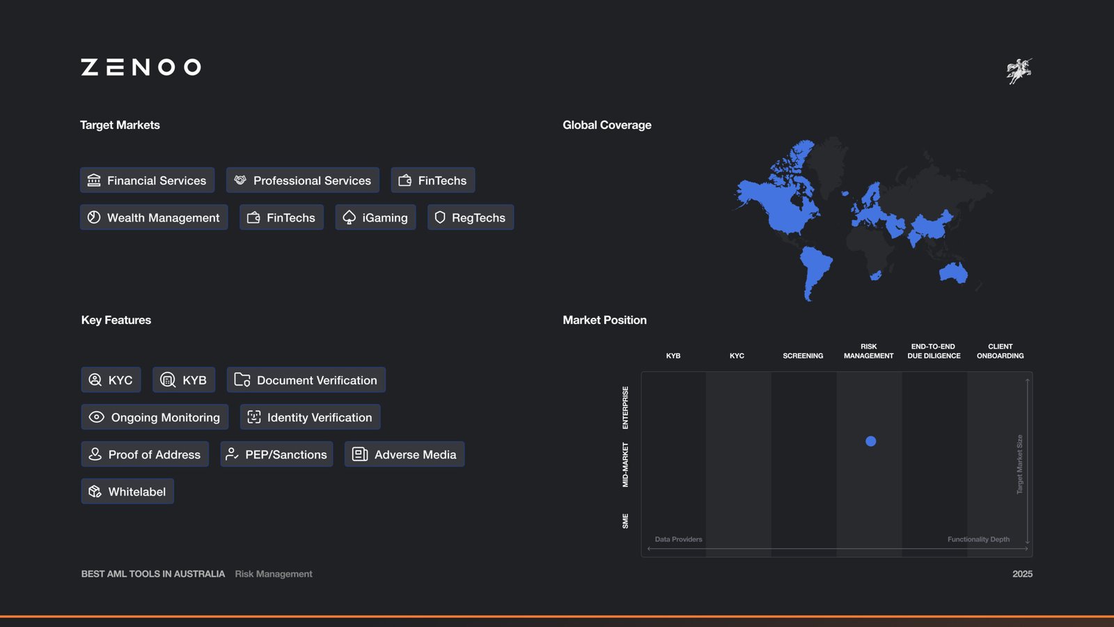This screenshot has height=627, width=1114.
Task: Click the RISK MANAGEMENT column header
Action: [869, 351]
